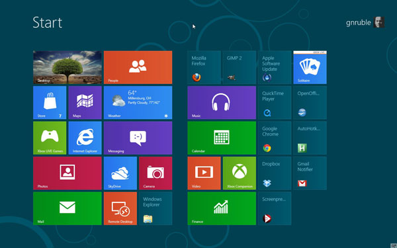Open the OpenOffice tile

pyautogui.click(x=310, y=103)
